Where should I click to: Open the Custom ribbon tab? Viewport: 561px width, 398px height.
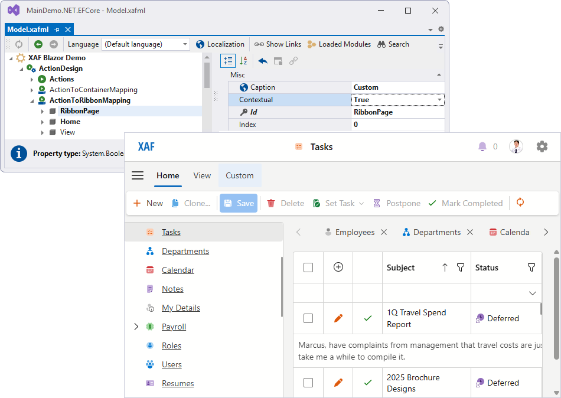[240, 175]
